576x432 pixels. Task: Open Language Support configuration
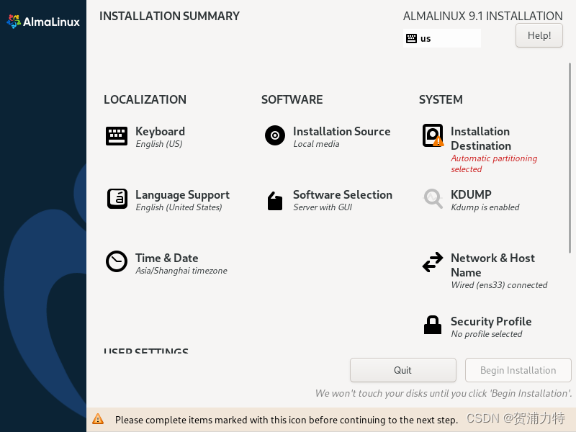pos(182,194)
